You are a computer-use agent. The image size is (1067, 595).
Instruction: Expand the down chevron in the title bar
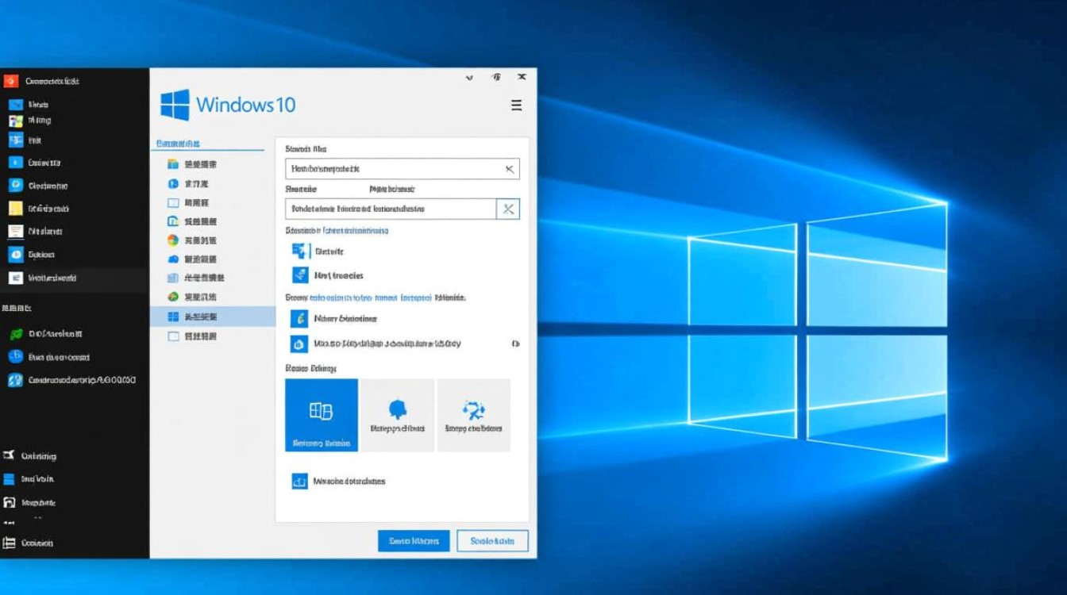pos(469,78)
